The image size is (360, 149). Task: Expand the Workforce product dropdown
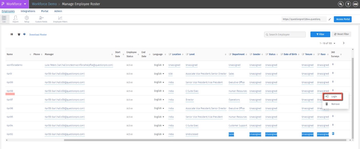coord(25,4)
